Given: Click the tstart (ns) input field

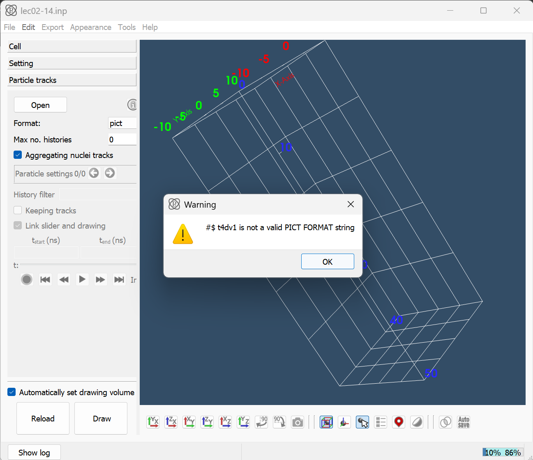Looking at the screenshot, I should pos(46,252).
